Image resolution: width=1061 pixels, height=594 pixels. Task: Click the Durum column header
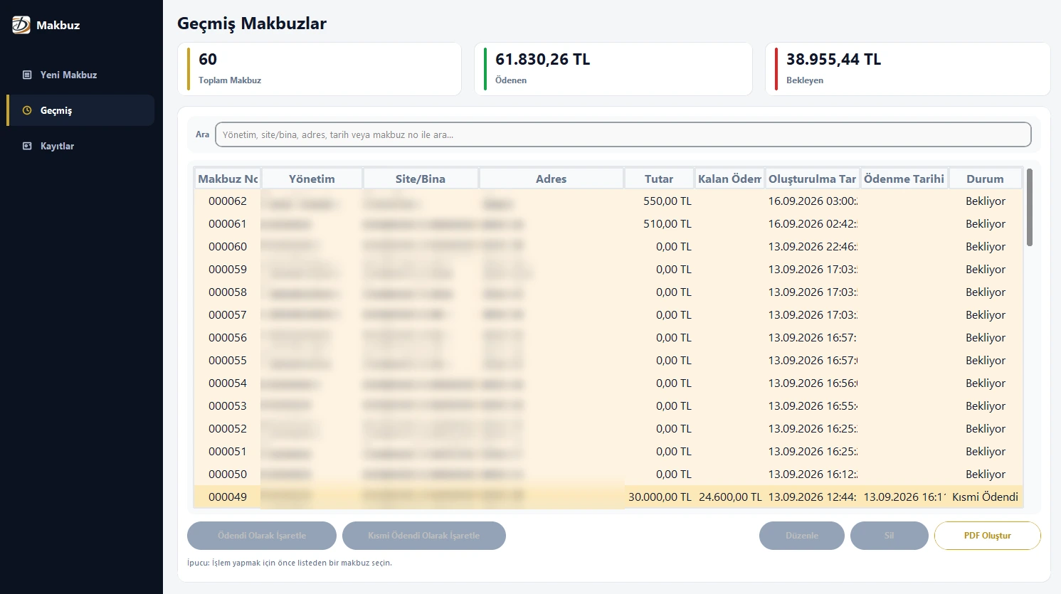coord(985,179)
